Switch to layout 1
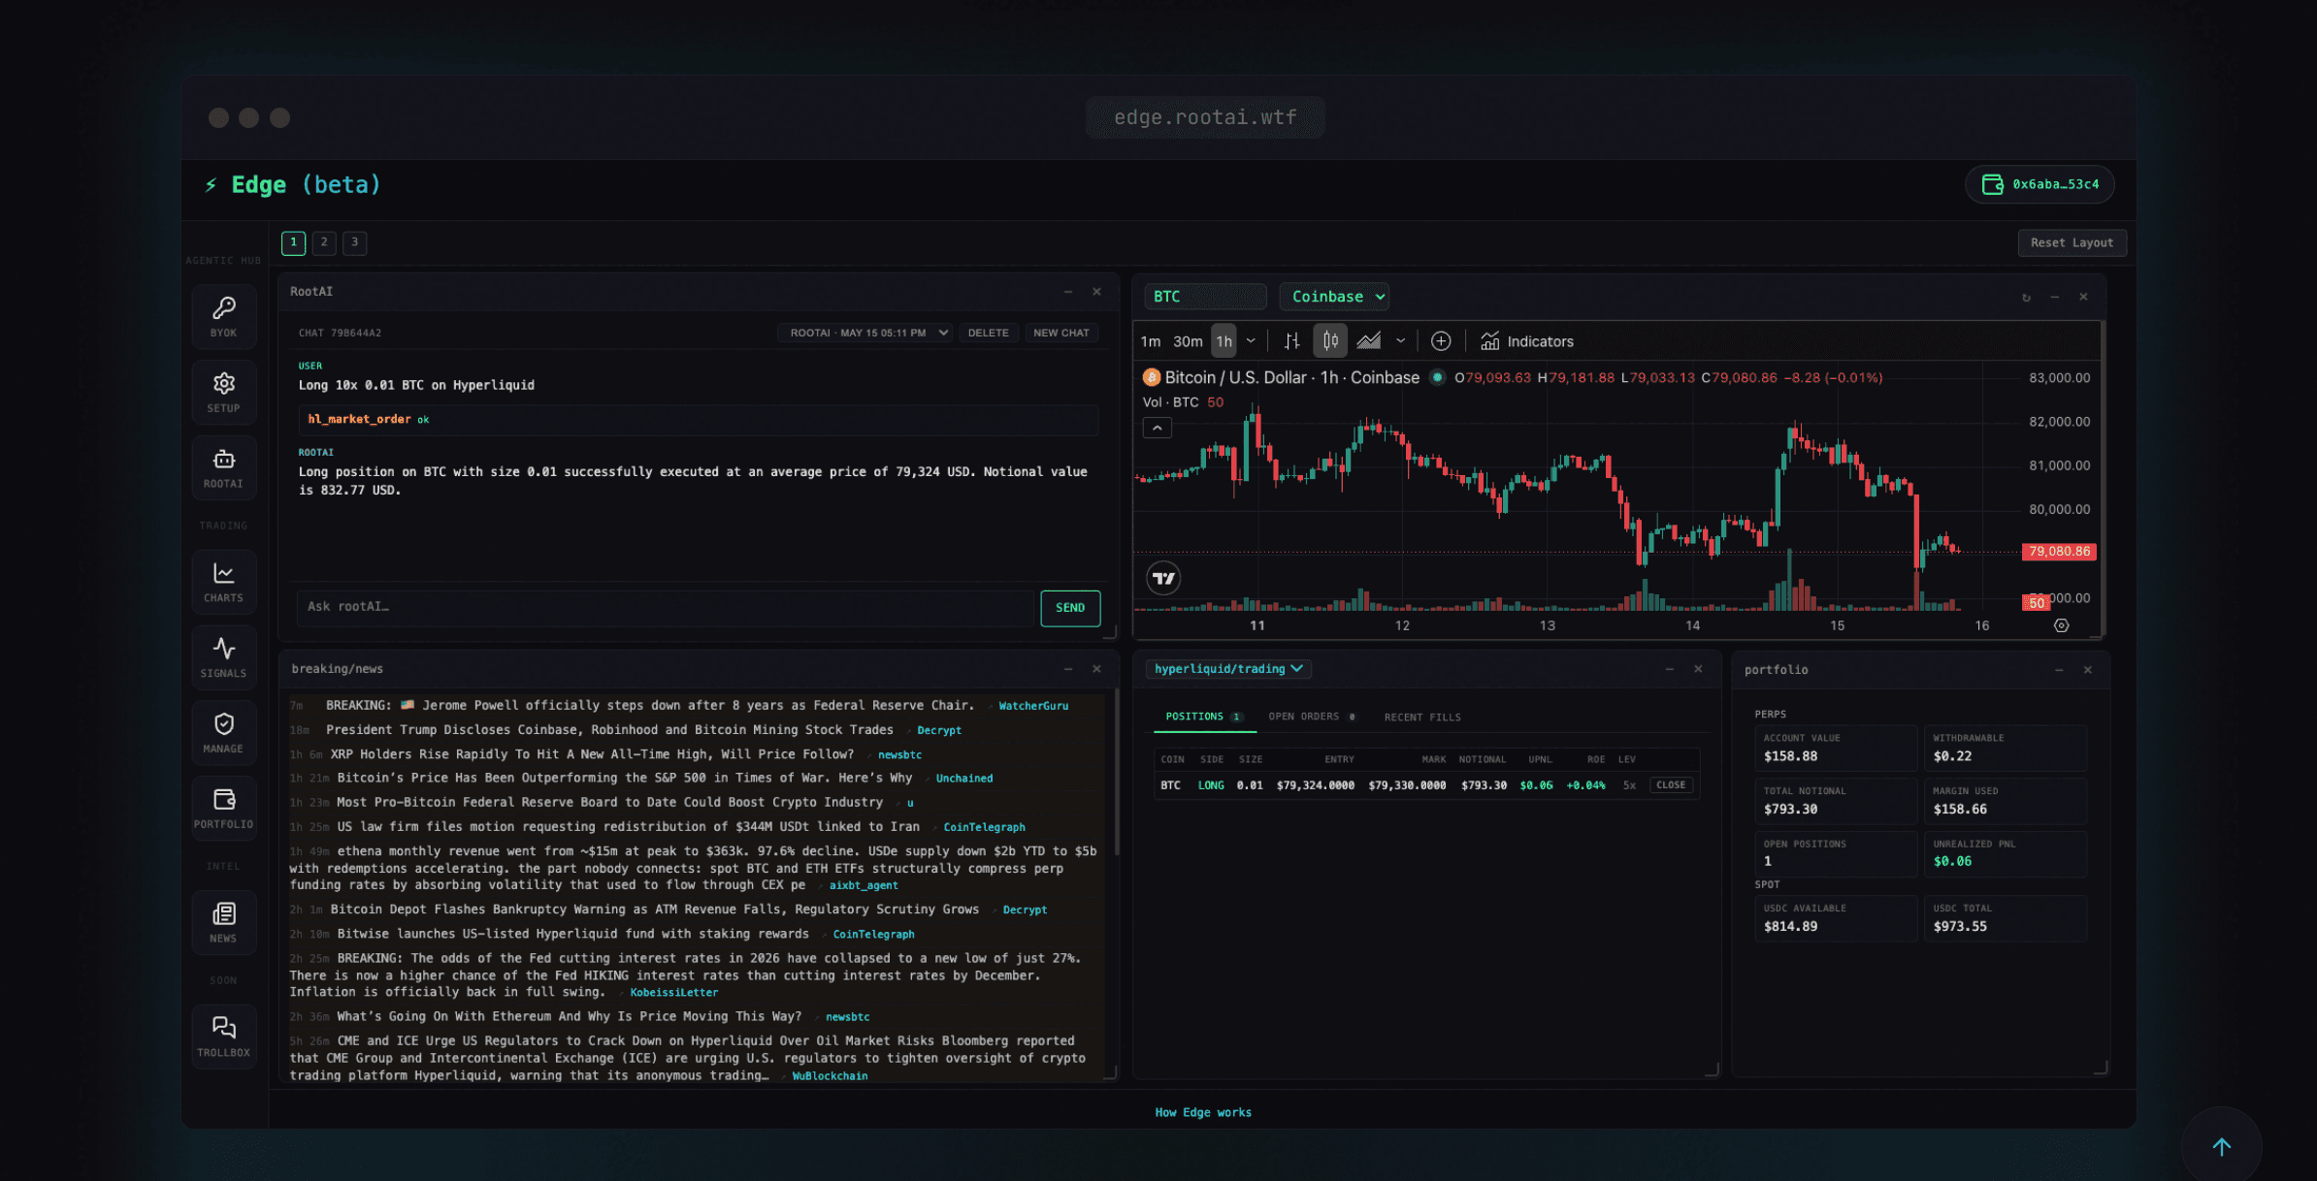The image size is (2317, 1181). (293, 242)
